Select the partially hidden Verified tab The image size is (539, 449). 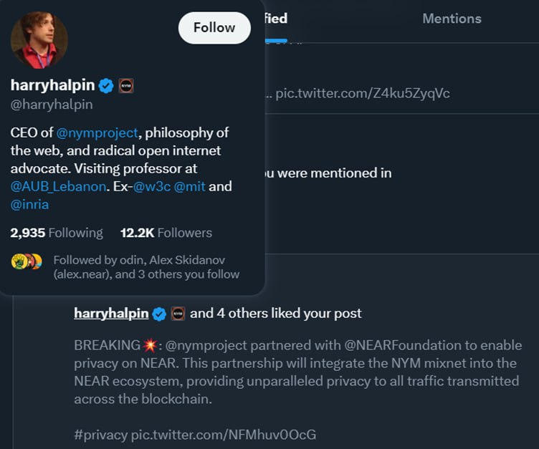pyautogui.click(x=276, y=19)
